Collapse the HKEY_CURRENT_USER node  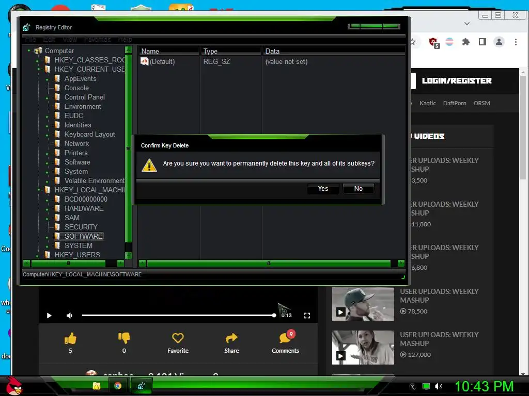pyautogui.click(x=38, y=70)
